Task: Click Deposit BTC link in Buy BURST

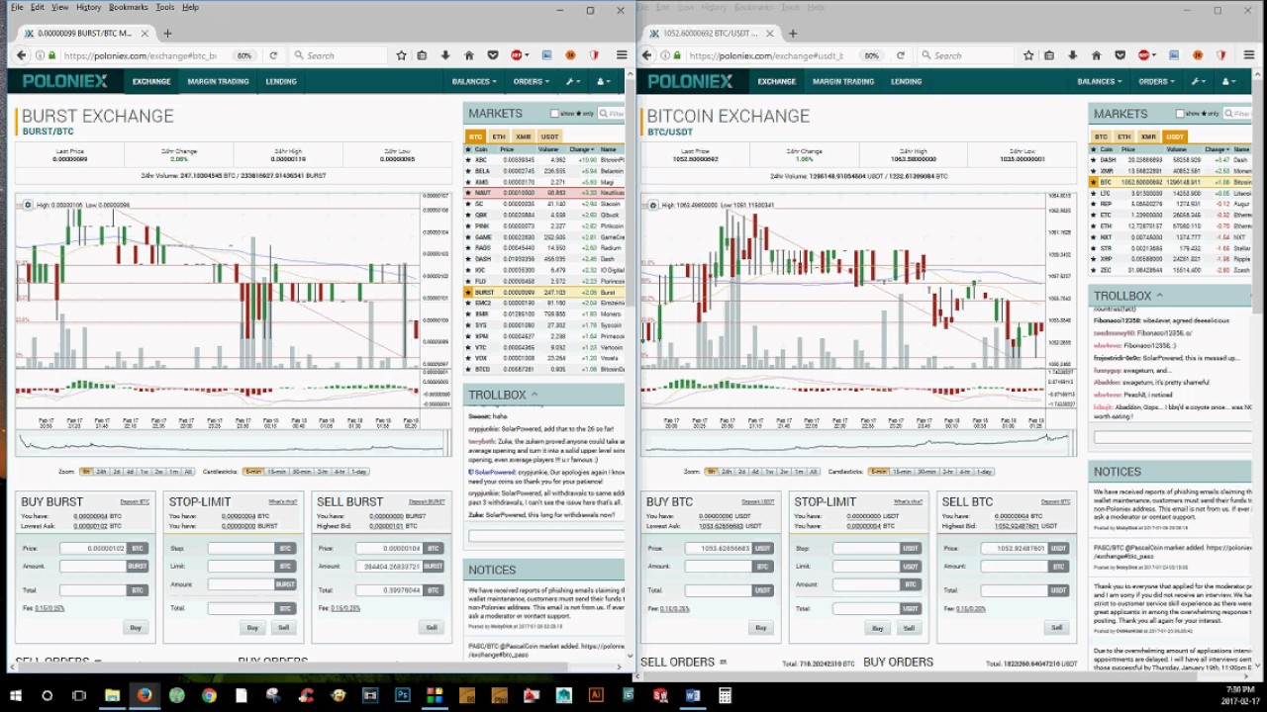Action: coord(135,501)
